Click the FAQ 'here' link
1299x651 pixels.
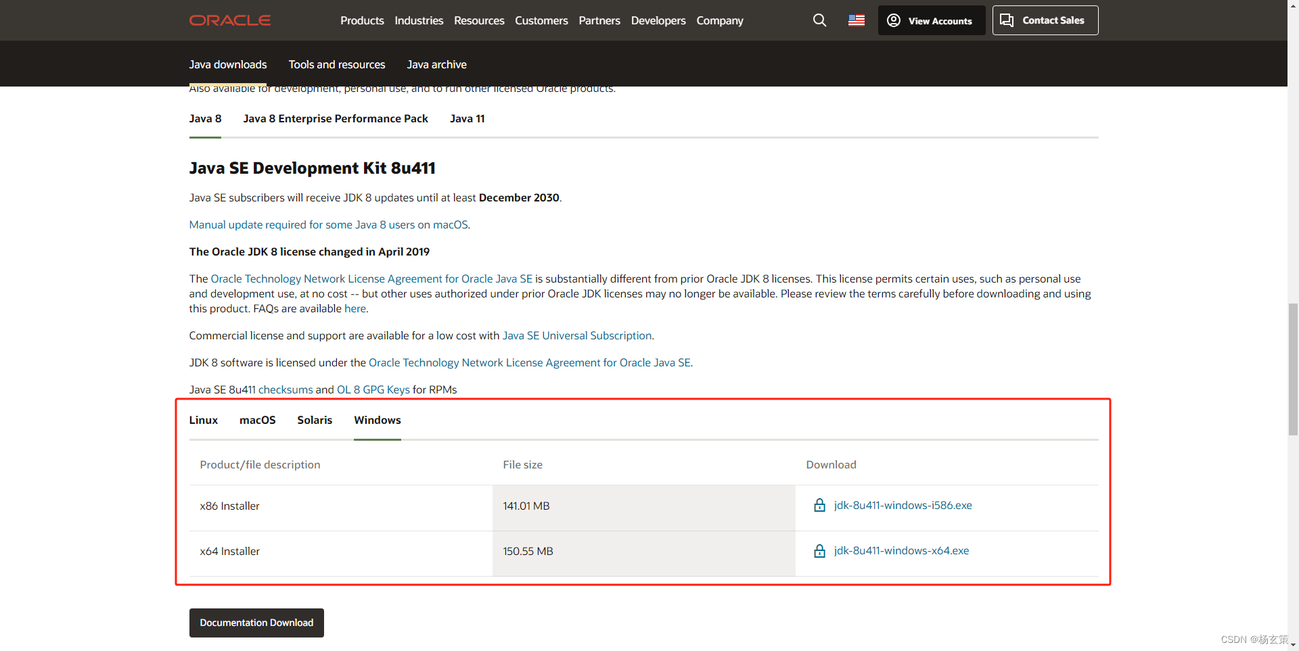tap(355, 308)
